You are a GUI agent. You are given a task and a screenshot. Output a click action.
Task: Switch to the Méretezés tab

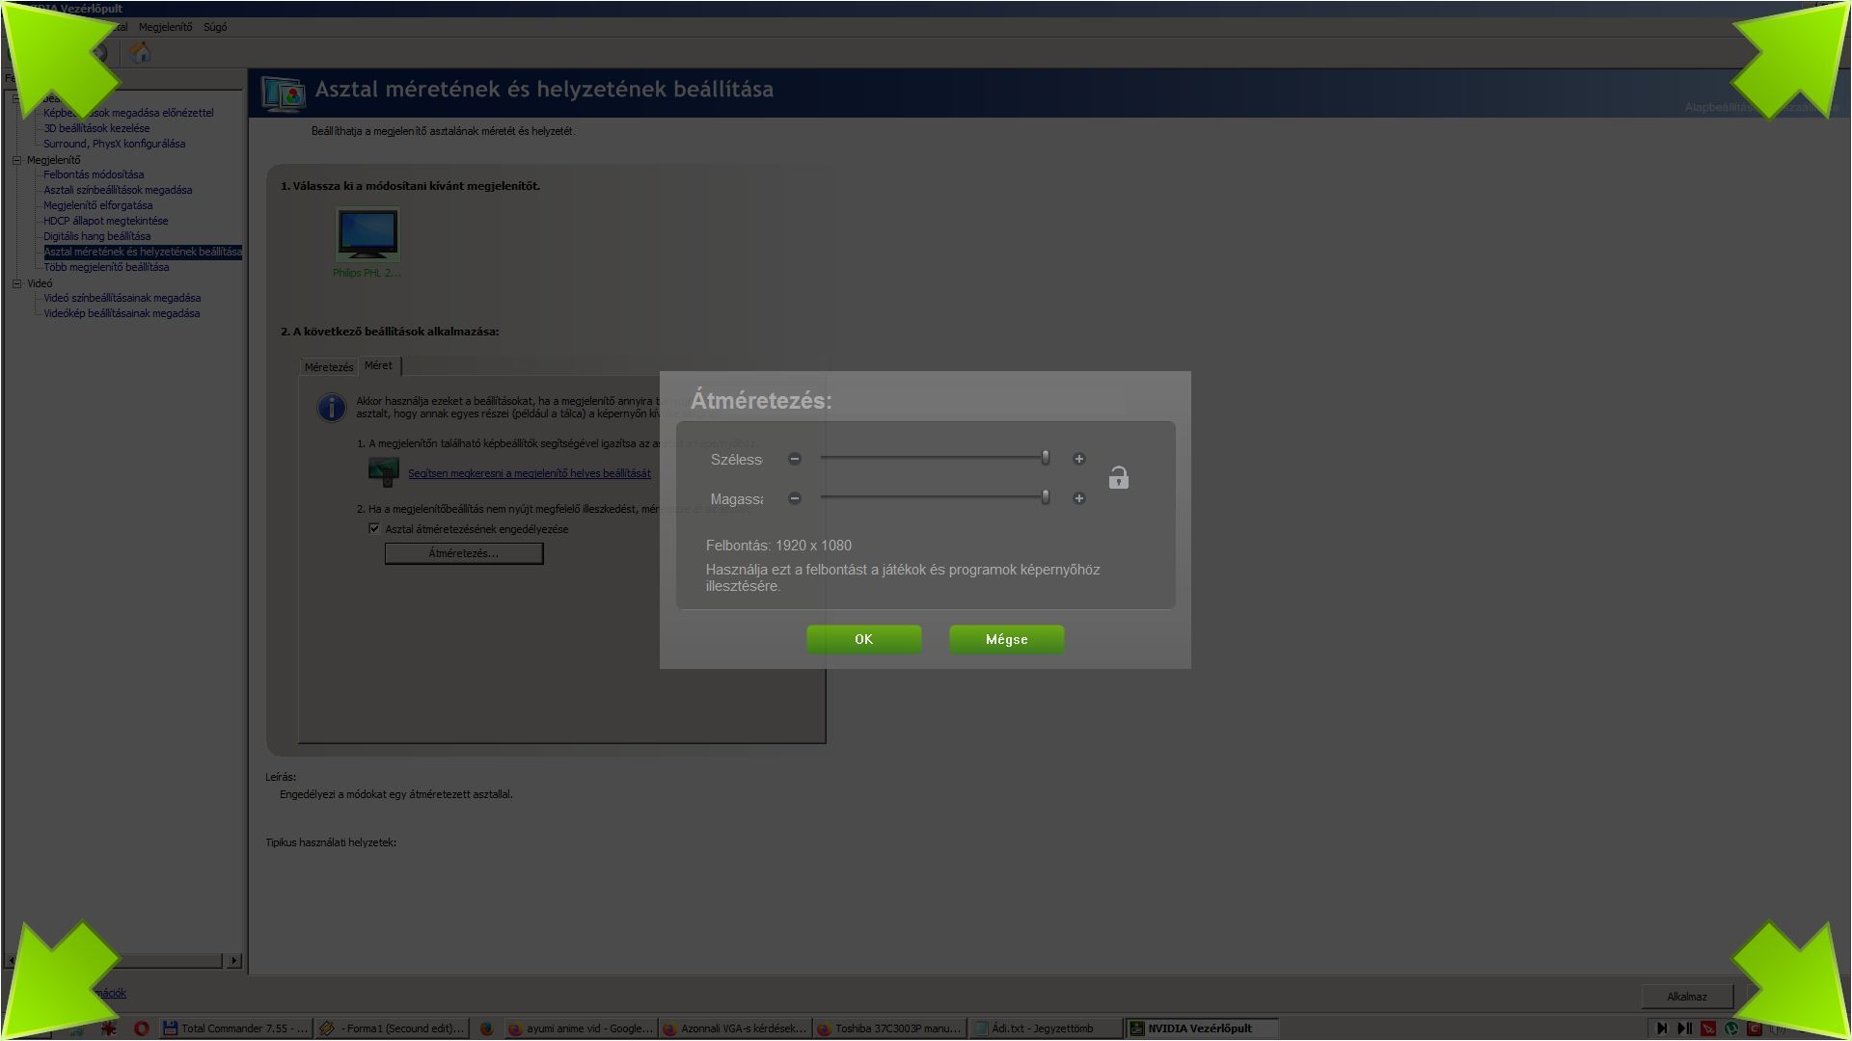(329, 367)
